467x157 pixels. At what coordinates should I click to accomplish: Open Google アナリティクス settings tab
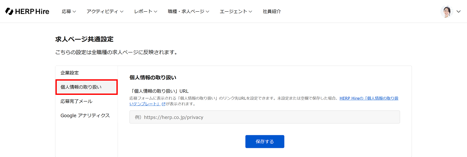point(85,116)
